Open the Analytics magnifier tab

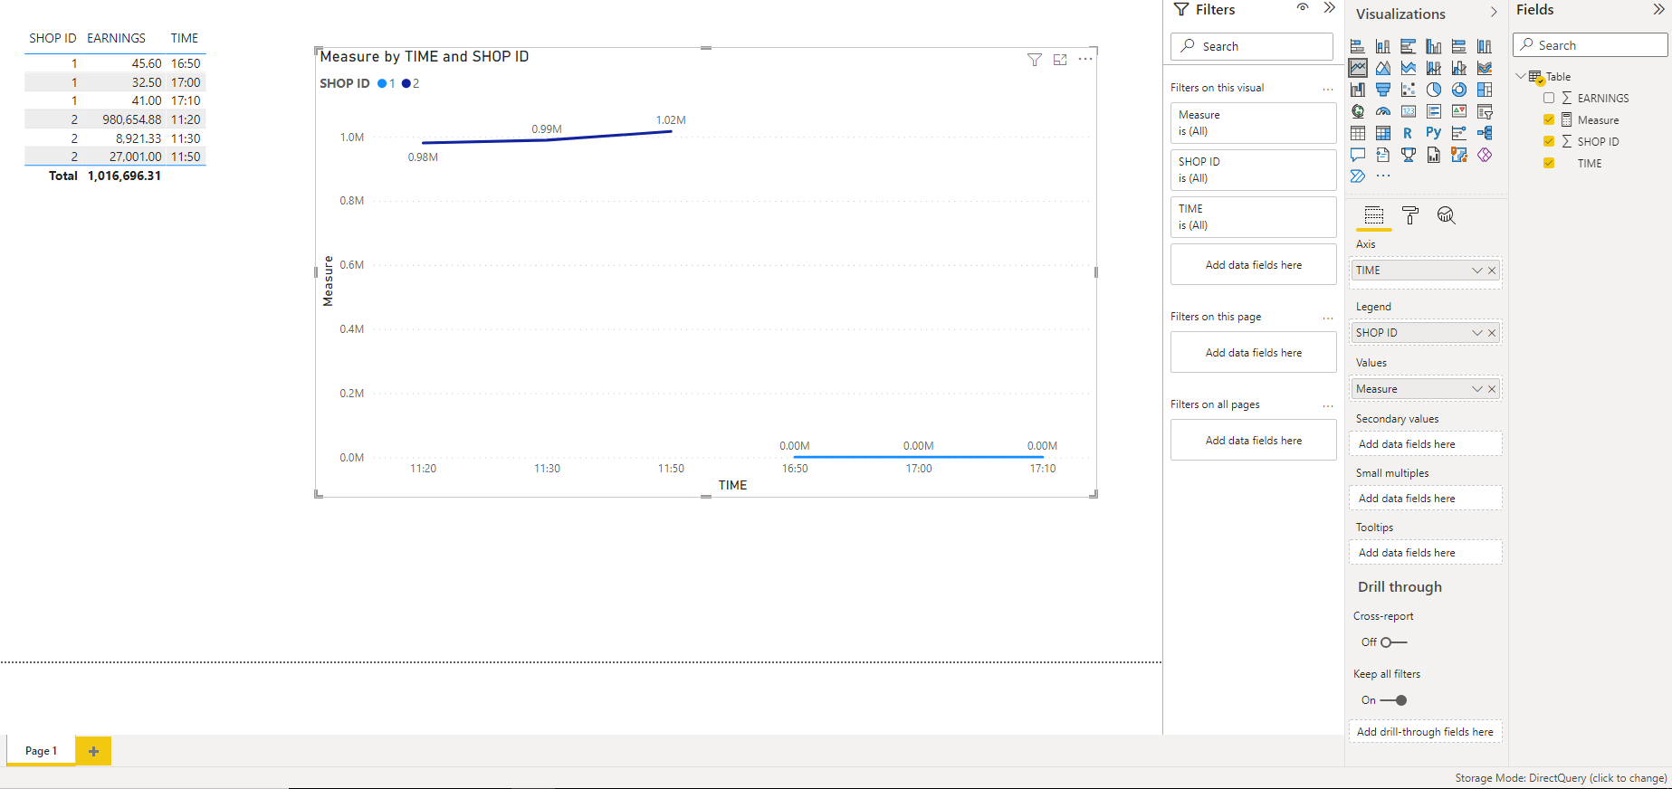click(x=1447, y=215)
